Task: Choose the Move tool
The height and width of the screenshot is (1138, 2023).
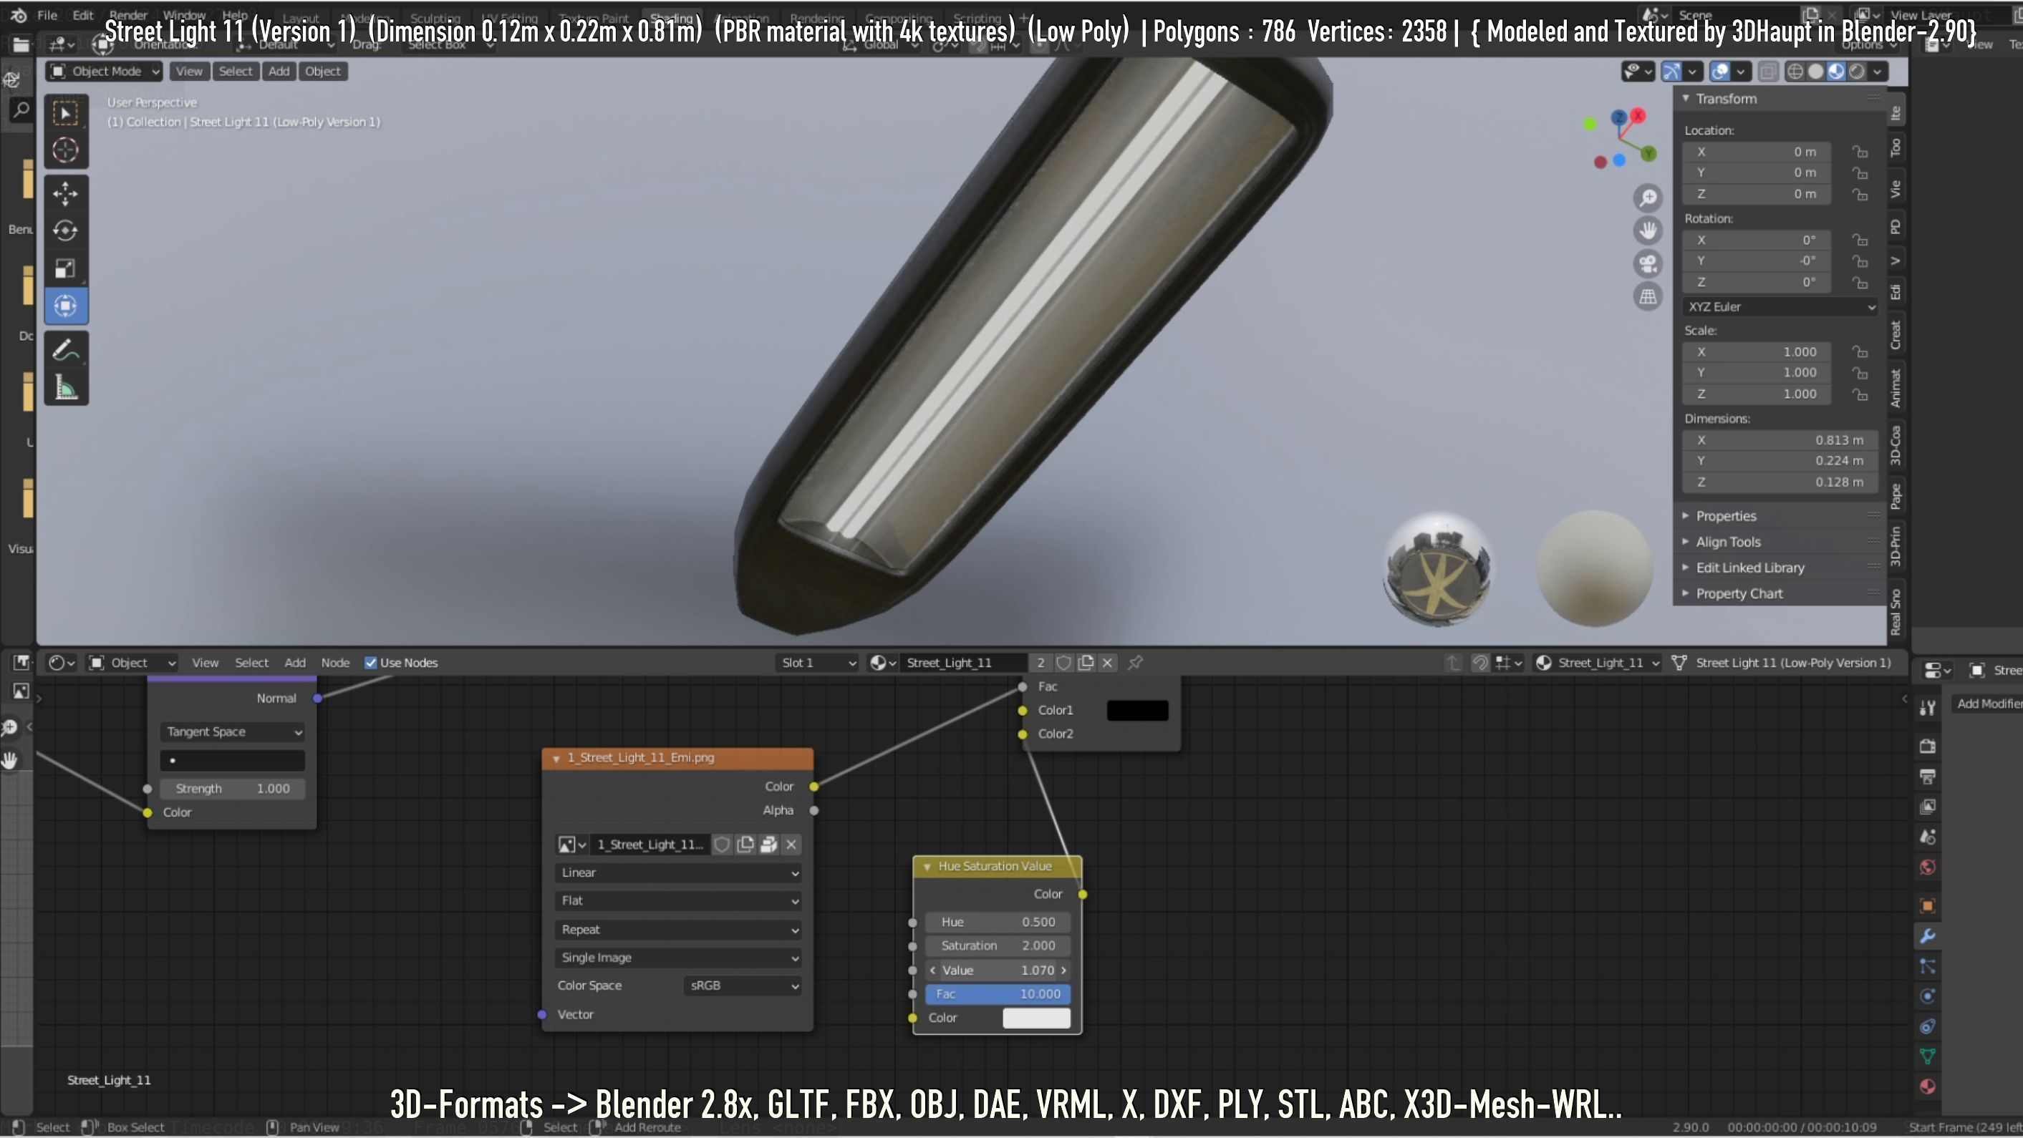Action: pos(66,193)
